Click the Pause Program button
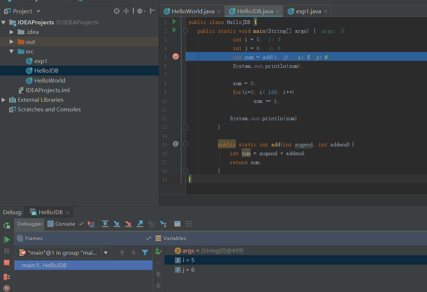Screen dimensions: 427x292 coord(7,251)
